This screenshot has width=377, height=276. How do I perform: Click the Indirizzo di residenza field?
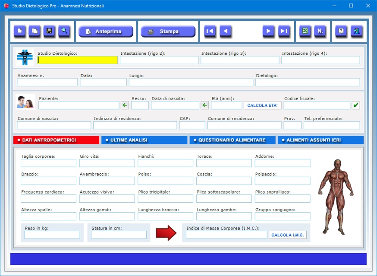(135, 125)
